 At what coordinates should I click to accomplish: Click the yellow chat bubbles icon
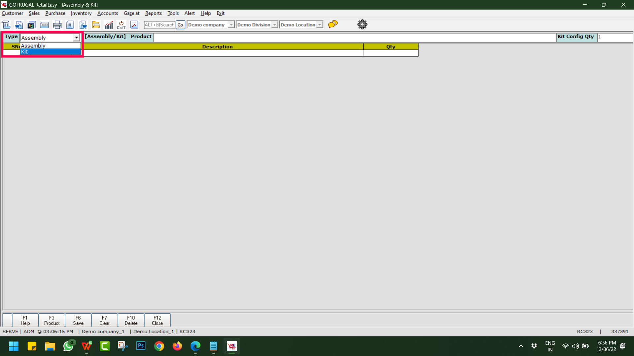click(333, 24)
